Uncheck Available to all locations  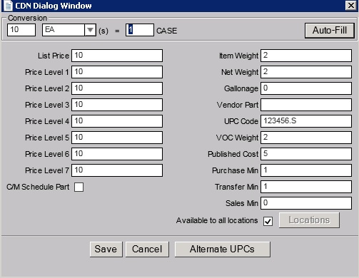click(x=268, y=221)
